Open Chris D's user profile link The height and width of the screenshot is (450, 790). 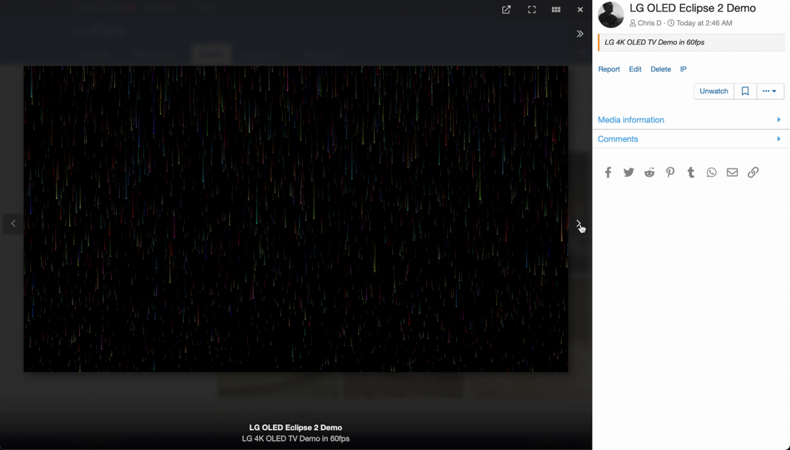(x=649, y=23)
